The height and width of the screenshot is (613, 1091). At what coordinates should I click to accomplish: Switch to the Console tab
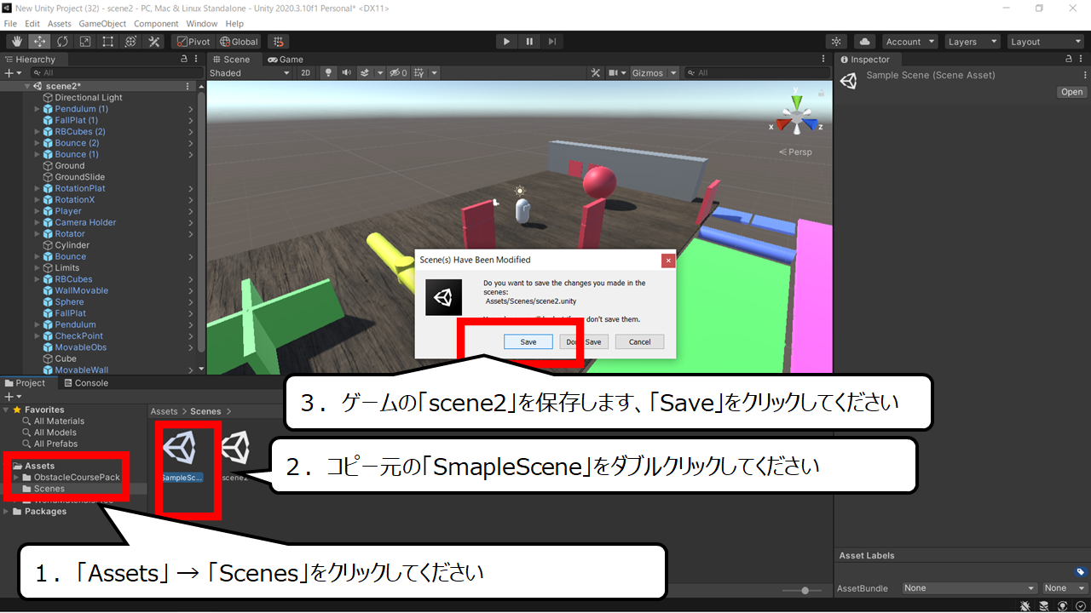click(x=86, y=383)
